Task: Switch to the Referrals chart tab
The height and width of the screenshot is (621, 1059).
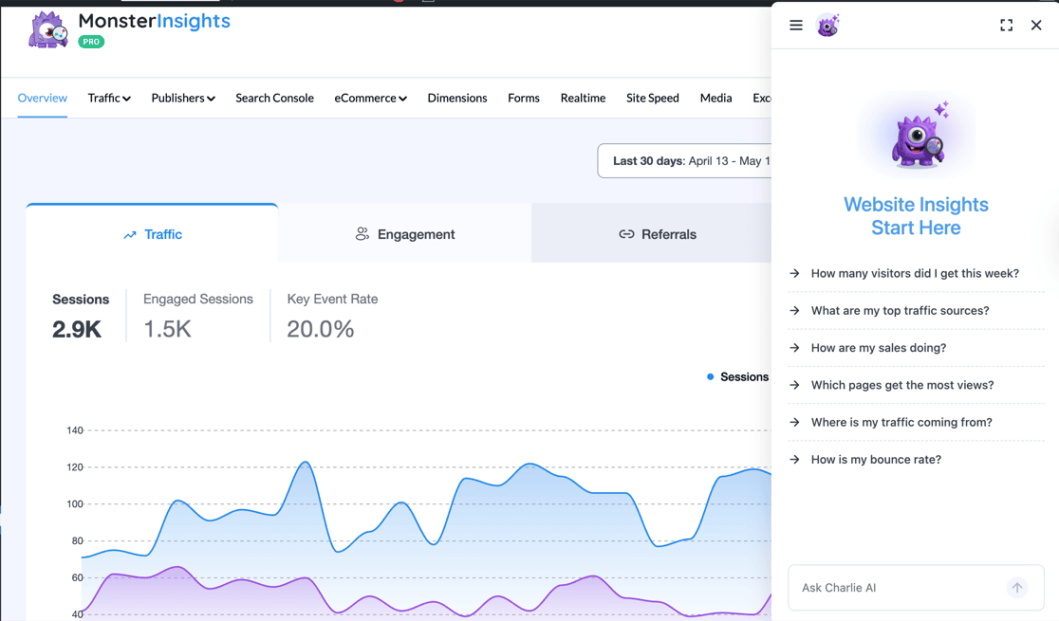Action: [652, 233]
